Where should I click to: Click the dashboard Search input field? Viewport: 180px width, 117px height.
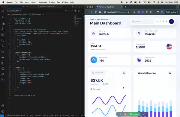(144, 22)
